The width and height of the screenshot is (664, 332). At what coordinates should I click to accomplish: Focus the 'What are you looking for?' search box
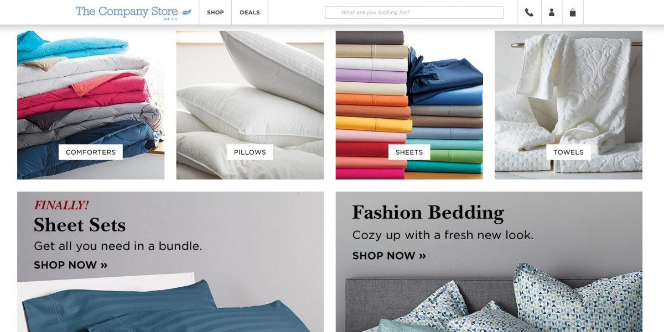[x=414, y=12]
